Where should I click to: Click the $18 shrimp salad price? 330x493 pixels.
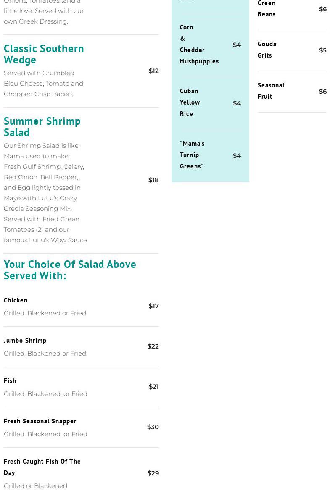tap(153, 180)
